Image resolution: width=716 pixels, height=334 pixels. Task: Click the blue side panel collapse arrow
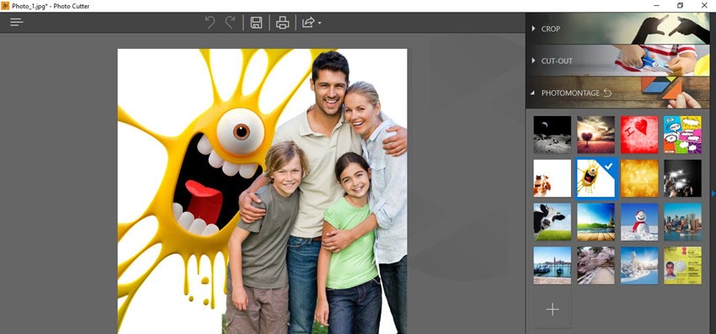713,194
